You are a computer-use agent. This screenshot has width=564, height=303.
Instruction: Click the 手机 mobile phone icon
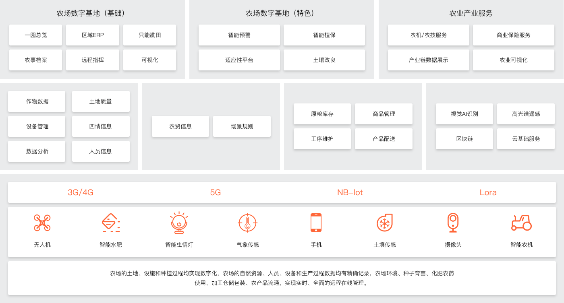pos(316,223)
